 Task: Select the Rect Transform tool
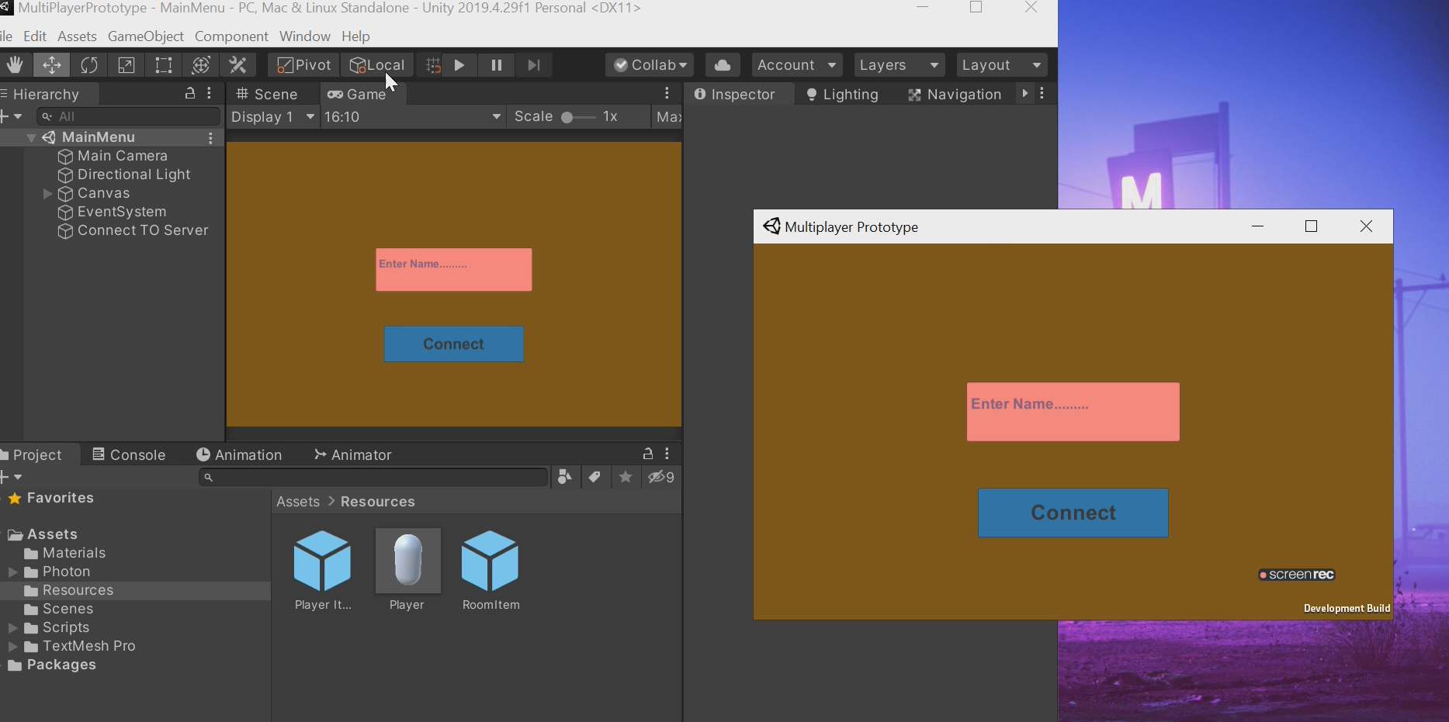[164, 65]
